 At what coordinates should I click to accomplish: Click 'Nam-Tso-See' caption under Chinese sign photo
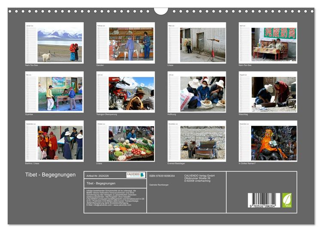click(x=245, y=65)
